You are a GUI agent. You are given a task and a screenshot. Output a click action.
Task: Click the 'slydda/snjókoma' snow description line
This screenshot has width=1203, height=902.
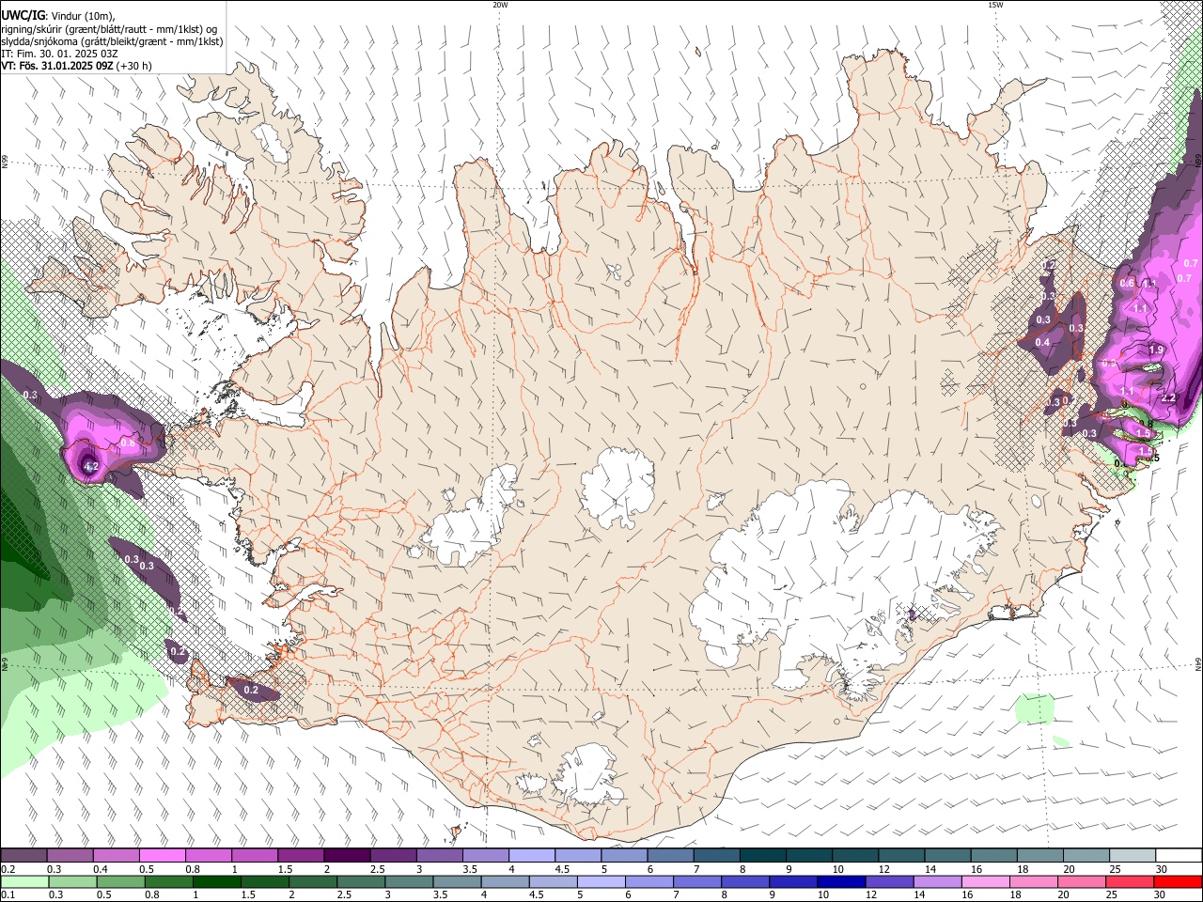pyautogui.click(x=112, y=41)
